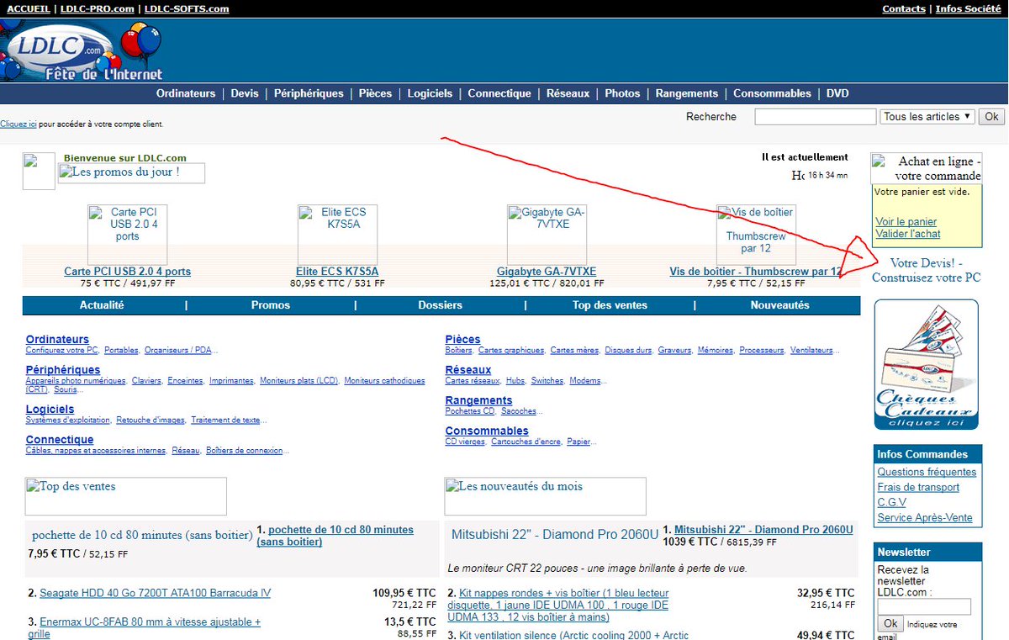Click the Carte PCI USB 2.0 product image
The width and height of the screenshot is (1009, 640).
click(x=128, y=235)
